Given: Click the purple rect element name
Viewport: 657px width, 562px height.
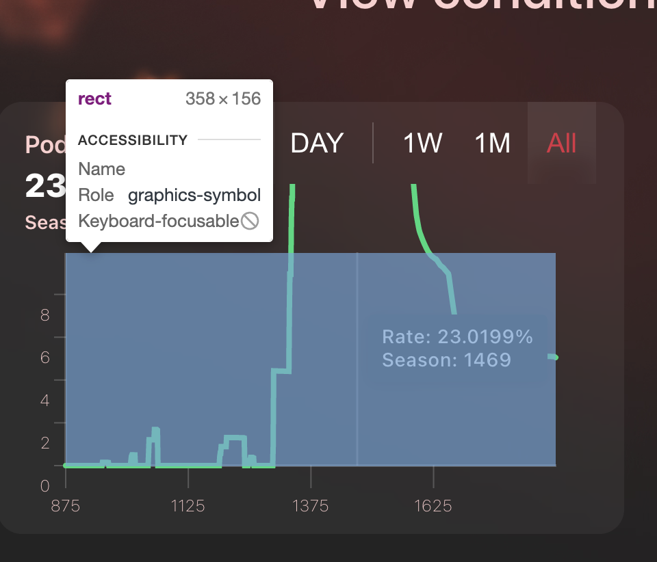Looking at the screenshot, I should (x=94, y=98).
